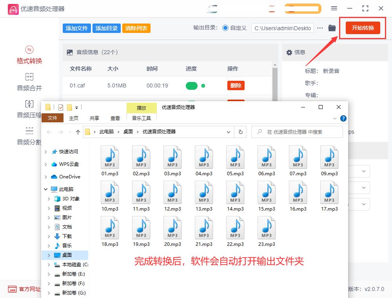
Task: Click the progress pill for 01.caf
Action: (192, 85)
